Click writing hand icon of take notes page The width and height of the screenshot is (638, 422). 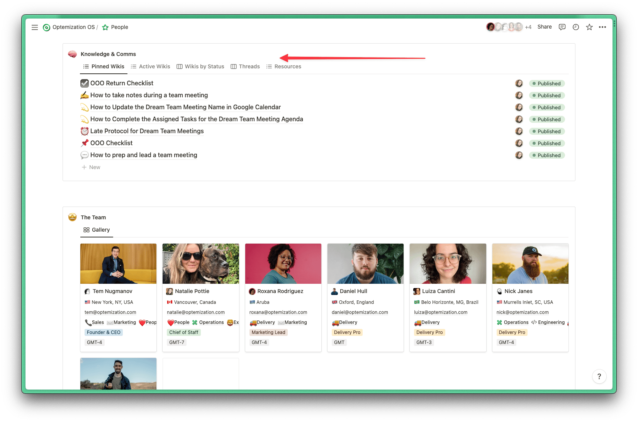[x=85, y=95]
